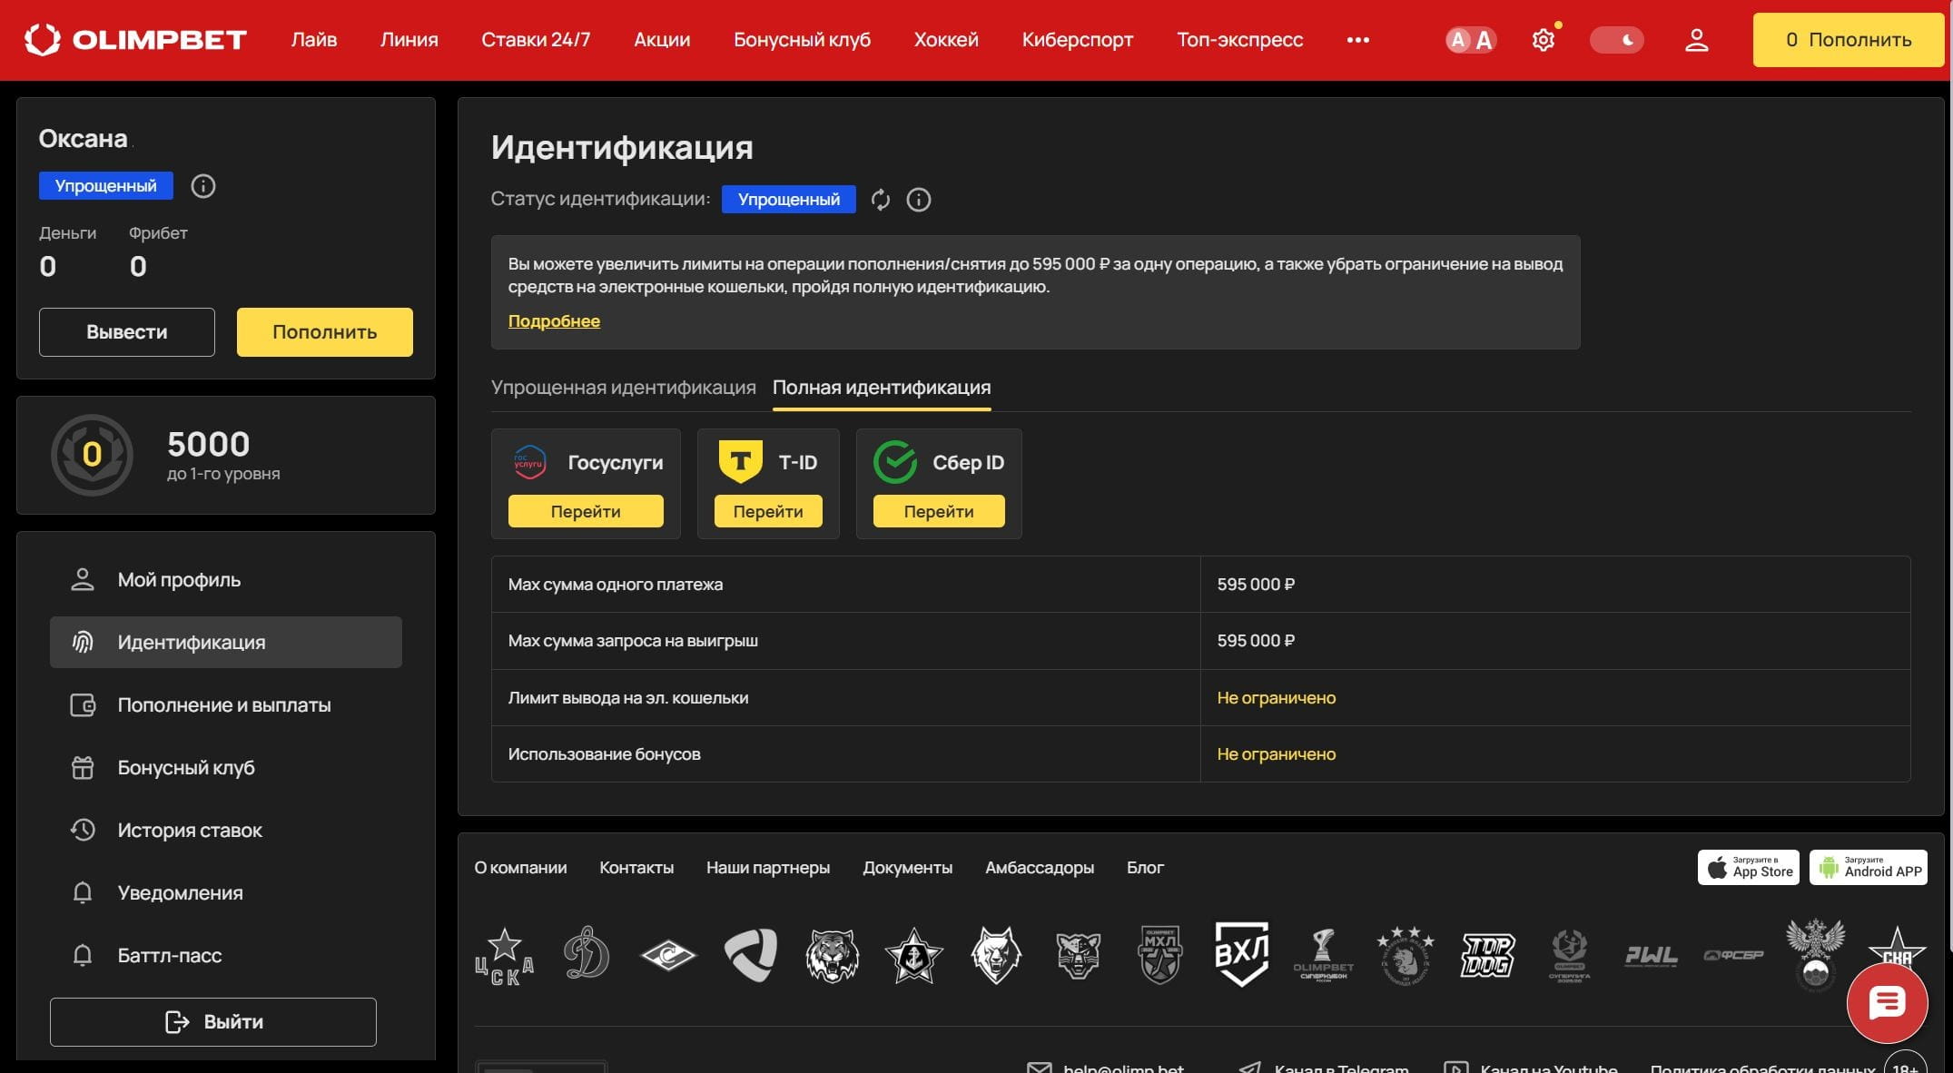This screenshot has height=1073, width=1953.
Task: Click the Упрощенный badge in identification status
Action: (x=789, y=200)
